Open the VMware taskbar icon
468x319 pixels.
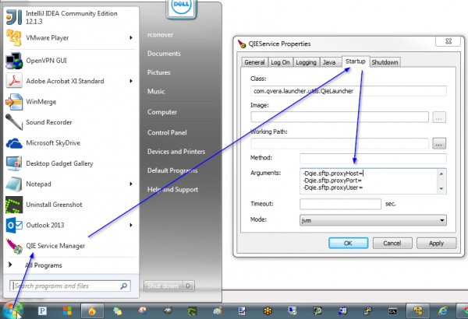pos(418,311)
